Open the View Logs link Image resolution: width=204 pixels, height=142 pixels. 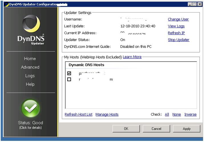(x=176, y=26)
